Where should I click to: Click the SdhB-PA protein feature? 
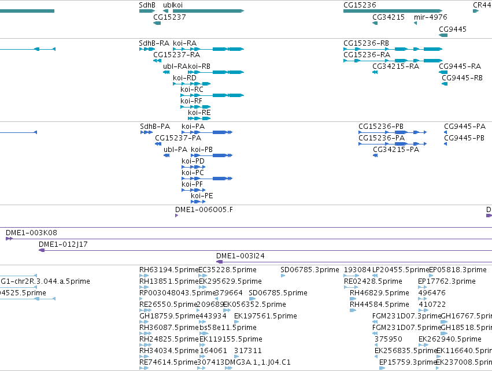click(x=146, y=132)
